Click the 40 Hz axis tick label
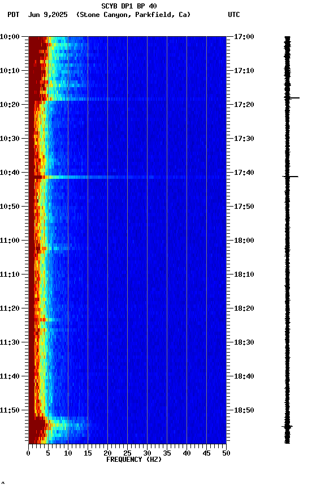The width and height of the screenshot is (312, 489). (187, 453)
